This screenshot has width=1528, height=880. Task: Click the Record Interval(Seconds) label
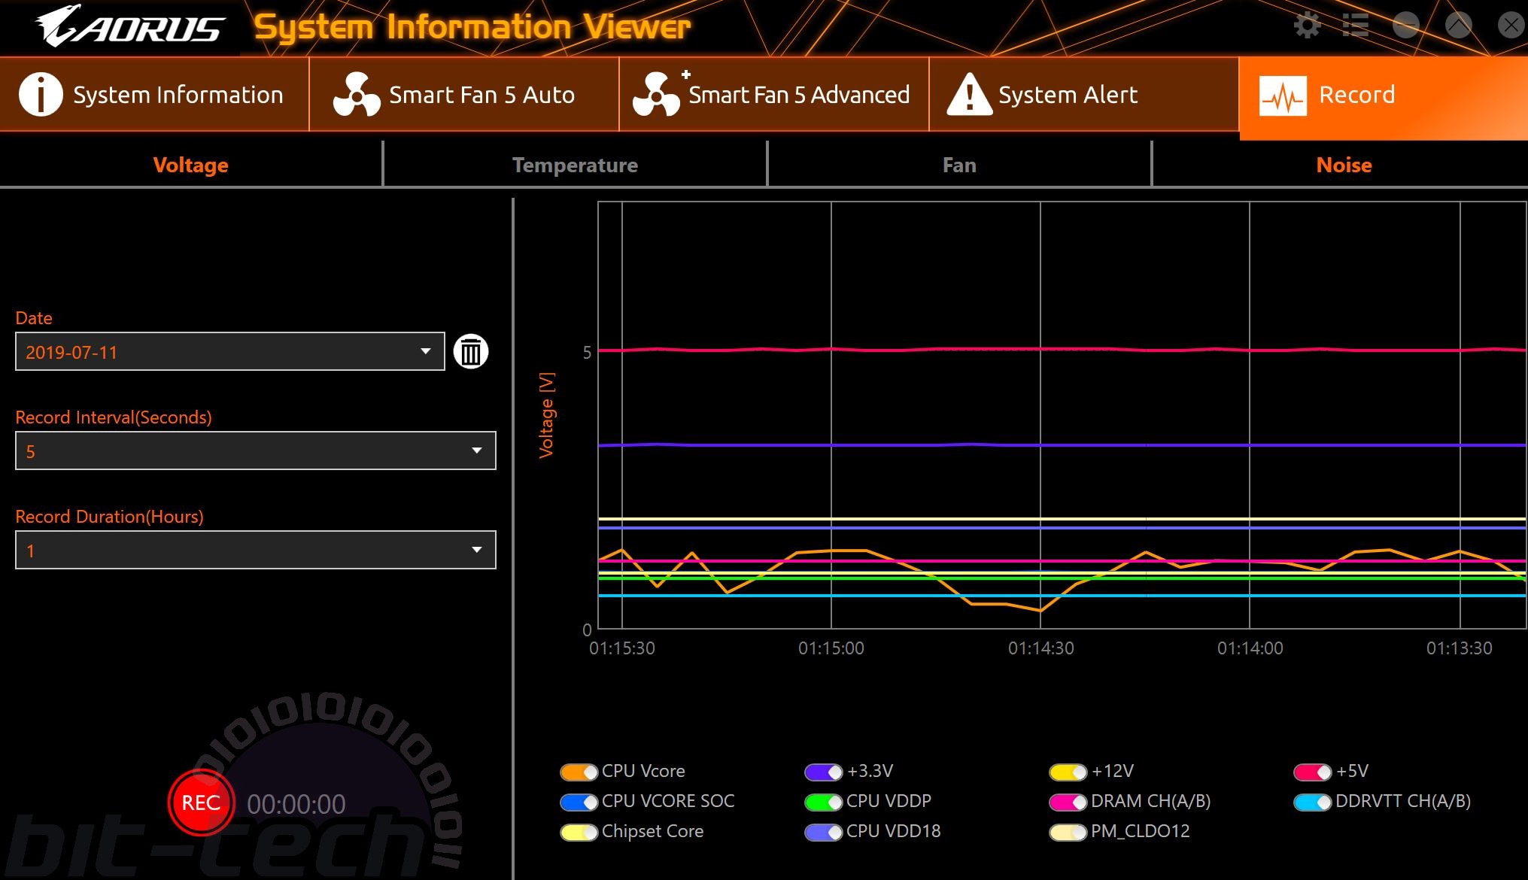tap(114, 417)
